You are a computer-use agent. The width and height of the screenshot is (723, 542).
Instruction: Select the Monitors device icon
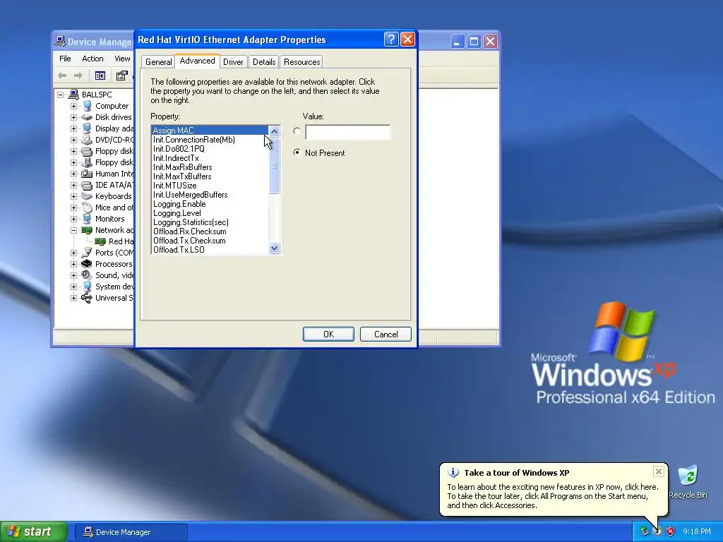click(x=87, y=219)
